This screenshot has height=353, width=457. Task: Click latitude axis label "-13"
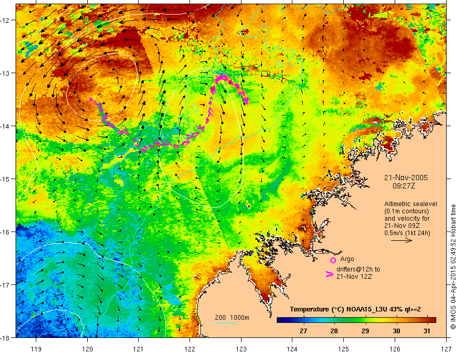click(x=6, y=73)
